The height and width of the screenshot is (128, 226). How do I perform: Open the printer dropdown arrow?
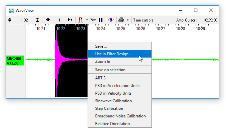pyautogui.click(x=127, y=20)
